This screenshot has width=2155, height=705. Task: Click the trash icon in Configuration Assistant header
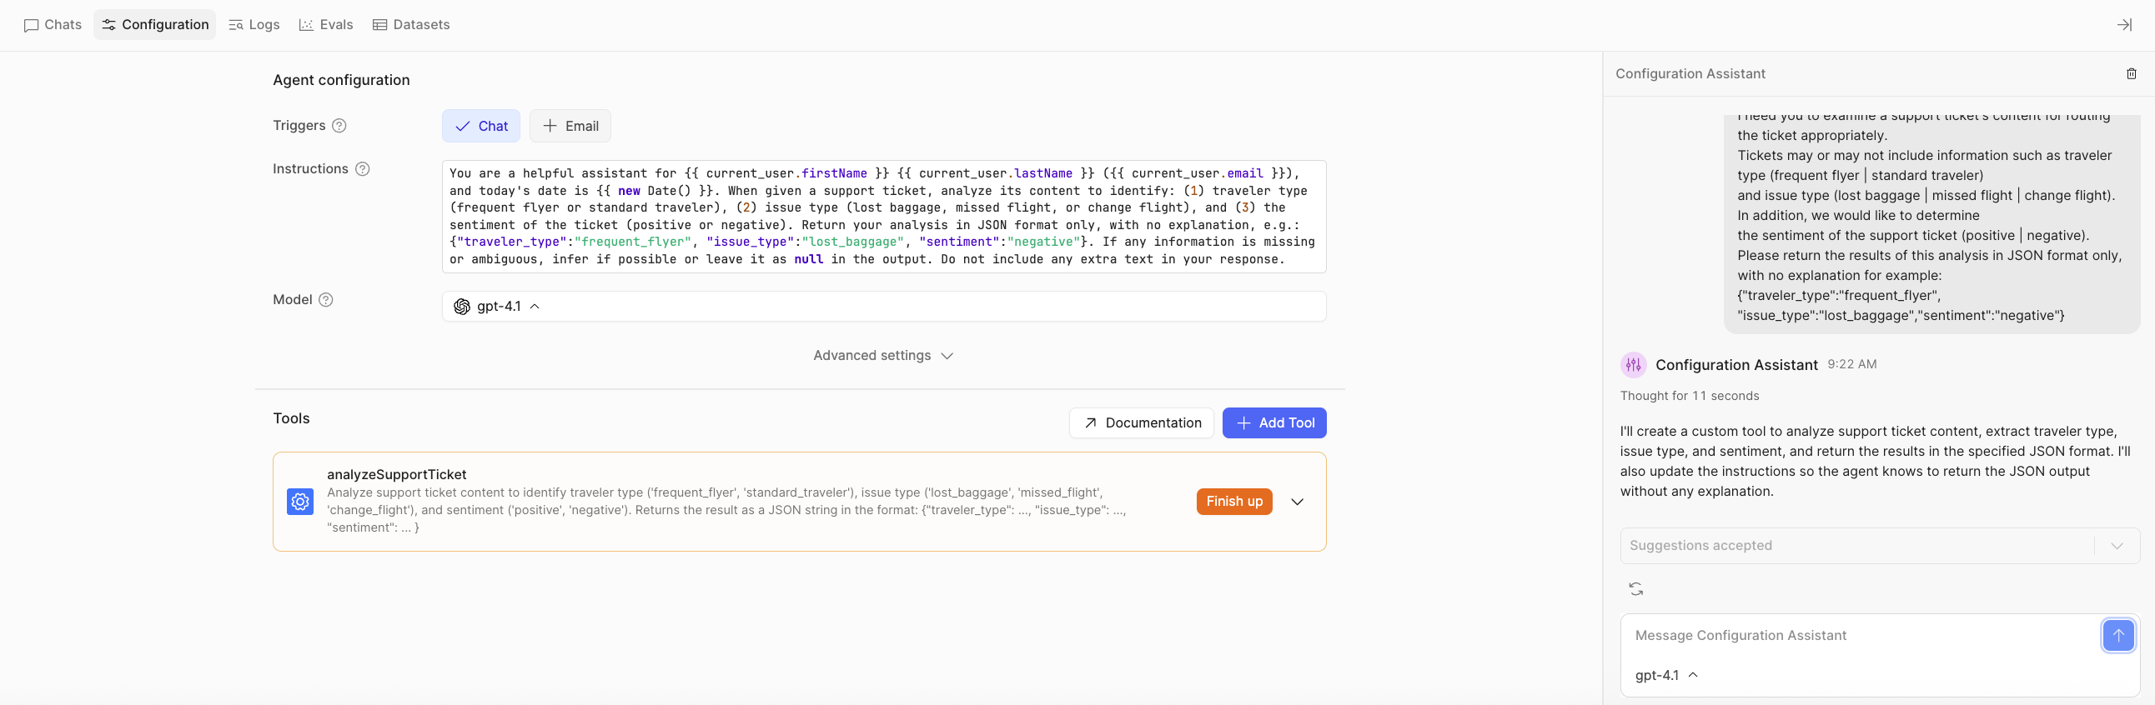pyautogui.click(x=2131, y=73)
